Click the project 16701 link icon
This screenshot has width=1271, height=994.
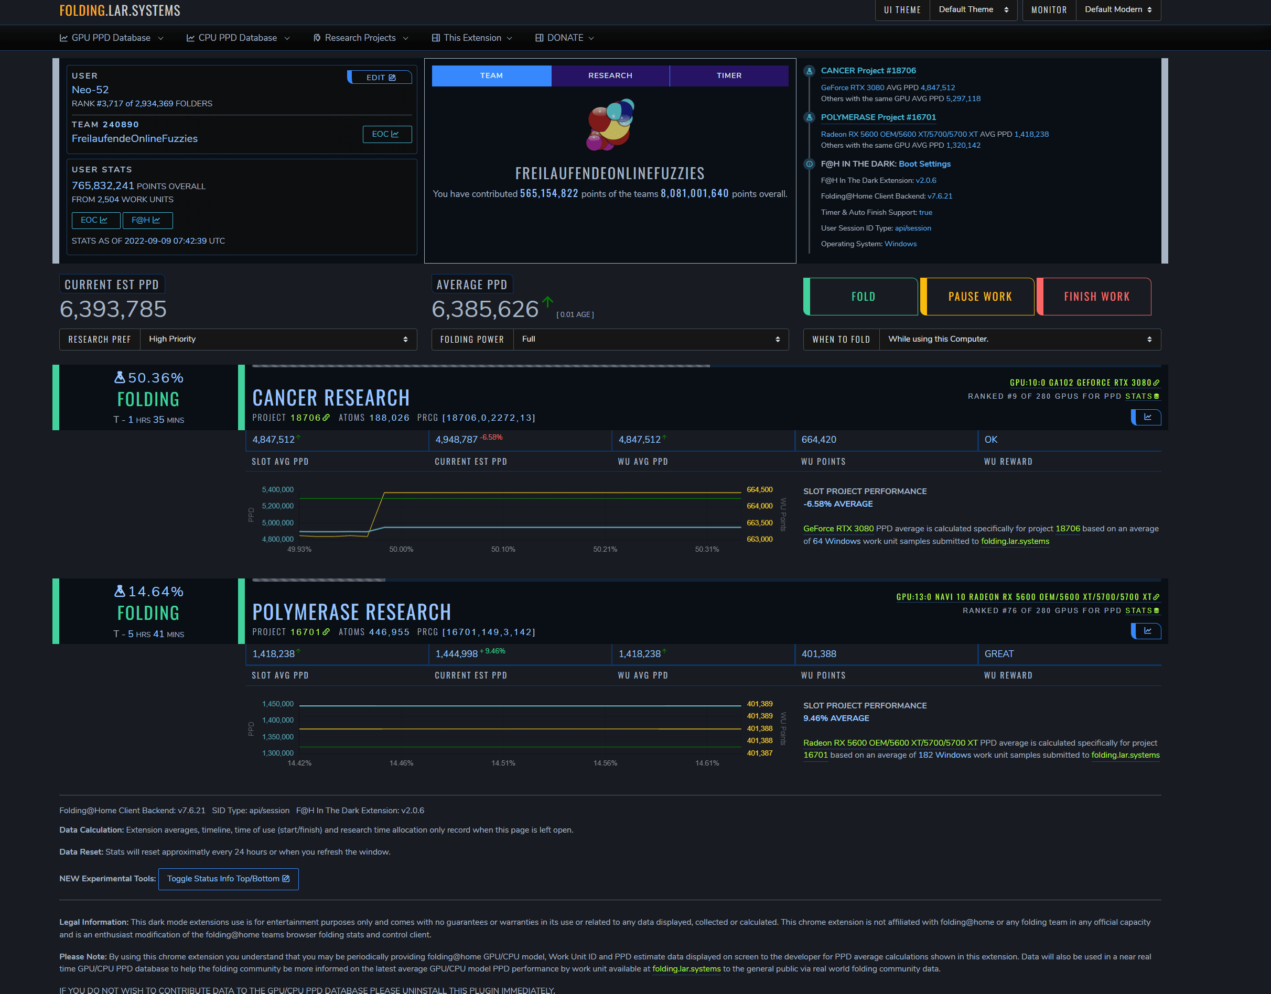click(x=326, y=632)
